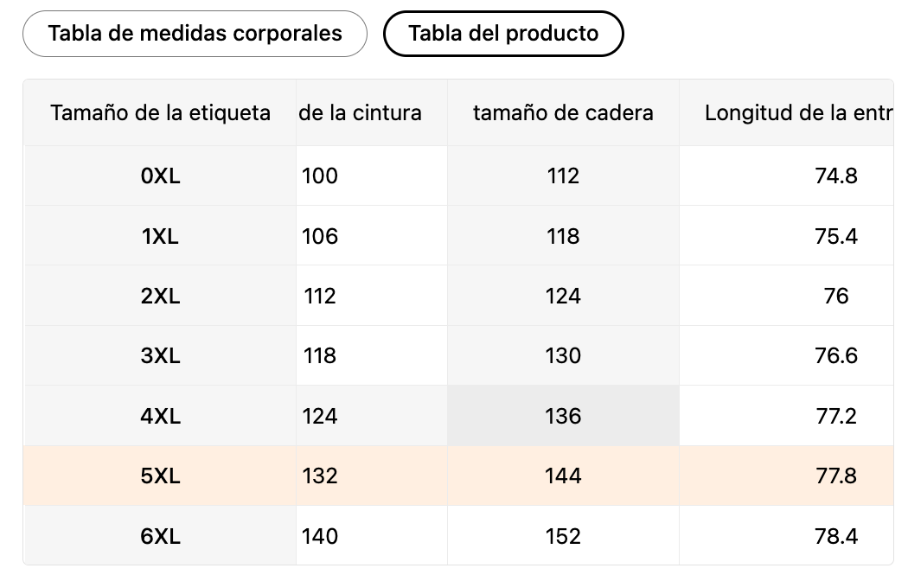Viewport: 908px width, 581px height.
Task: Select the 2XL size row label
Action: 160,296
